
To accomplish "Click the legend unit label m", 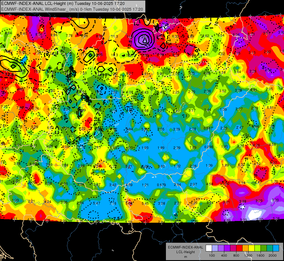I will (185, 257).
